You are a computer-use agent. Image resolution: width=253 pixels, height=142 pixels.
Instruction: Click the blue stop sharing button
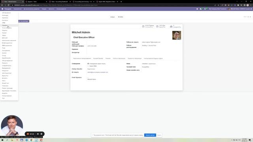[x=150, y=135]
